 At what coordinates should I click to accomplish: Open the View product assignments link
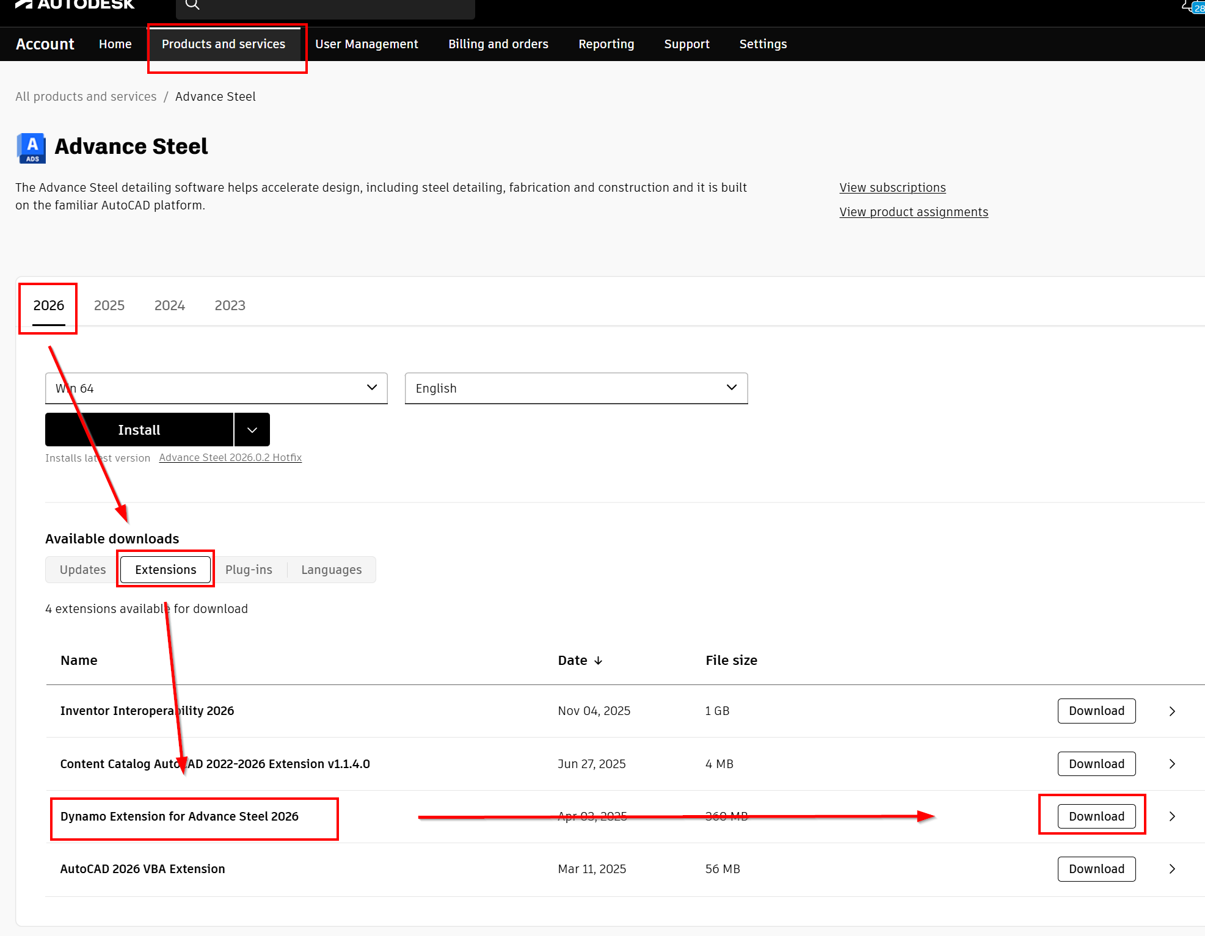[914, 212]
